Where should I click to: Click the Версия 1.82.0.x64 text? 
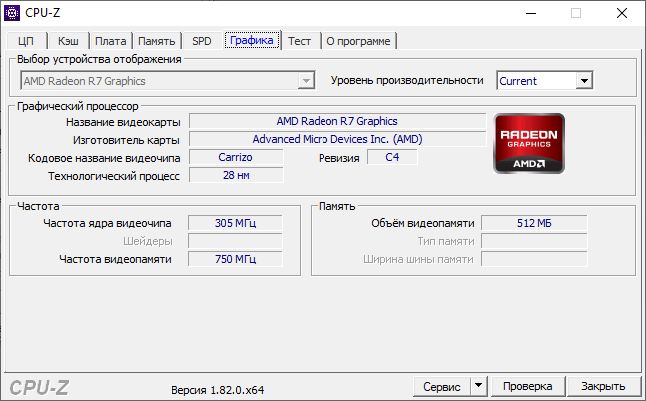click(x=217, y=390)
